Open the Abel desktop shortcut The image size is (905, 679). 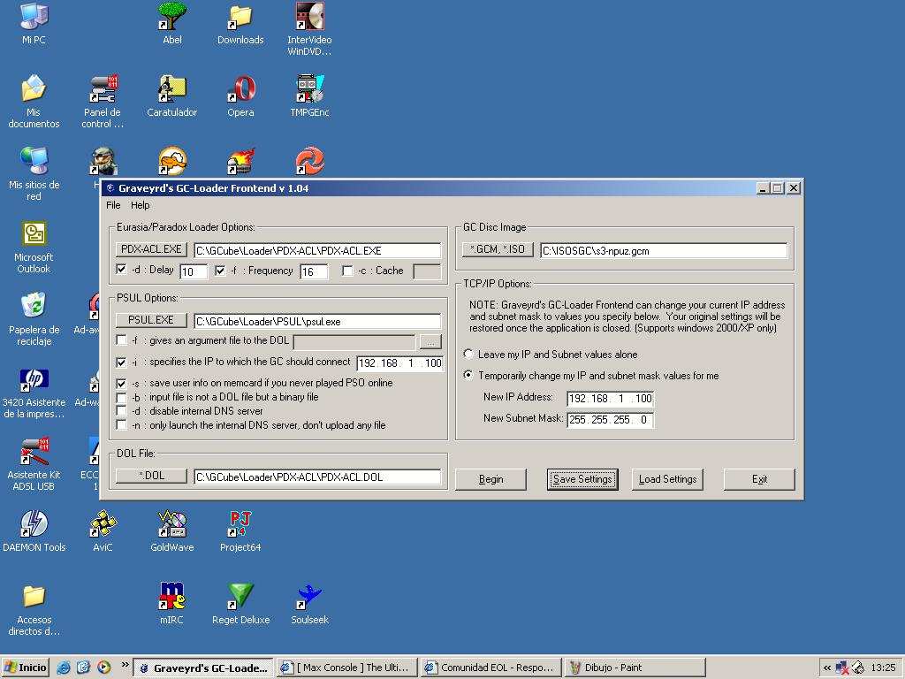tap(172, 23)
